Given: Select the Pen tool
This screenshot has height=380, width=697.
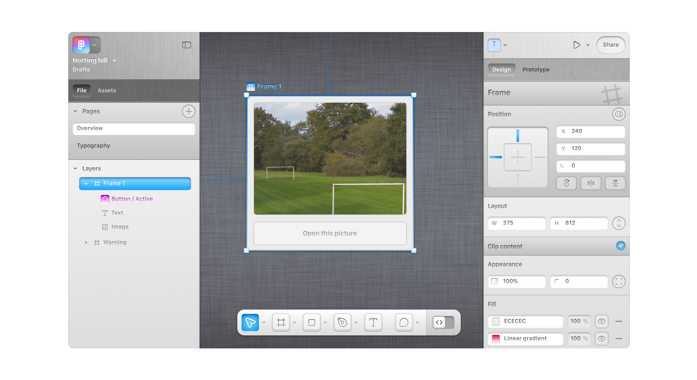Looking at the screenshot, I should pos(342,322).
